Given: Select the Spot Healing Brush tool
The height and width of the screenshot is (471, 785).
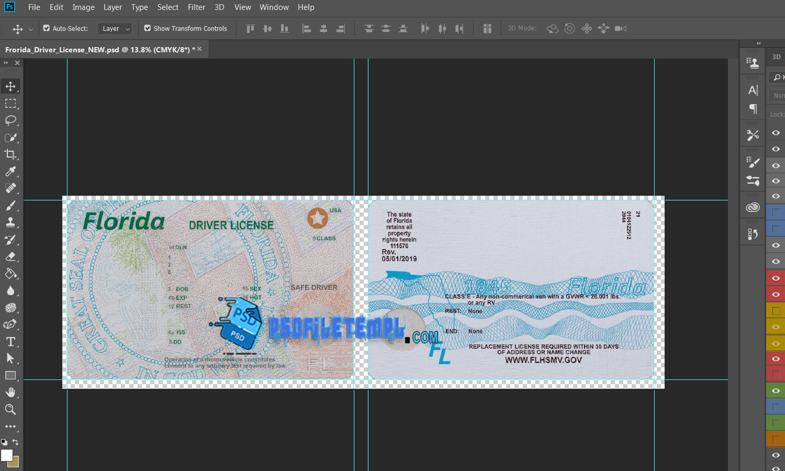Looking at the screenshot, I should tap(11, 188).
